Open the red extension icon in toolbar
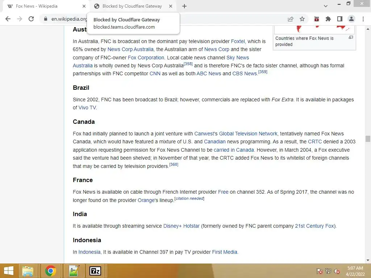371x278 pixels. 317,19
